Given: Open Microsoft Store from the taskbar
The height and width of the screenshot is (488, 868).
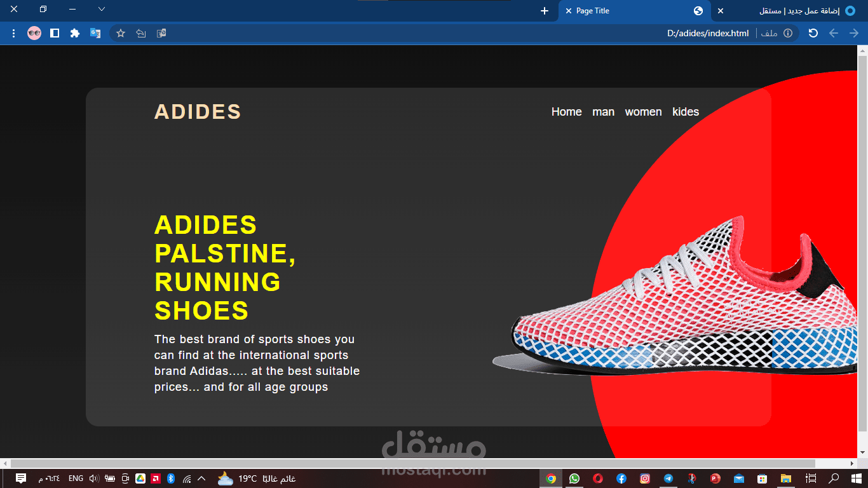Looking at the screenshot, I should click(x=762, y=478).
